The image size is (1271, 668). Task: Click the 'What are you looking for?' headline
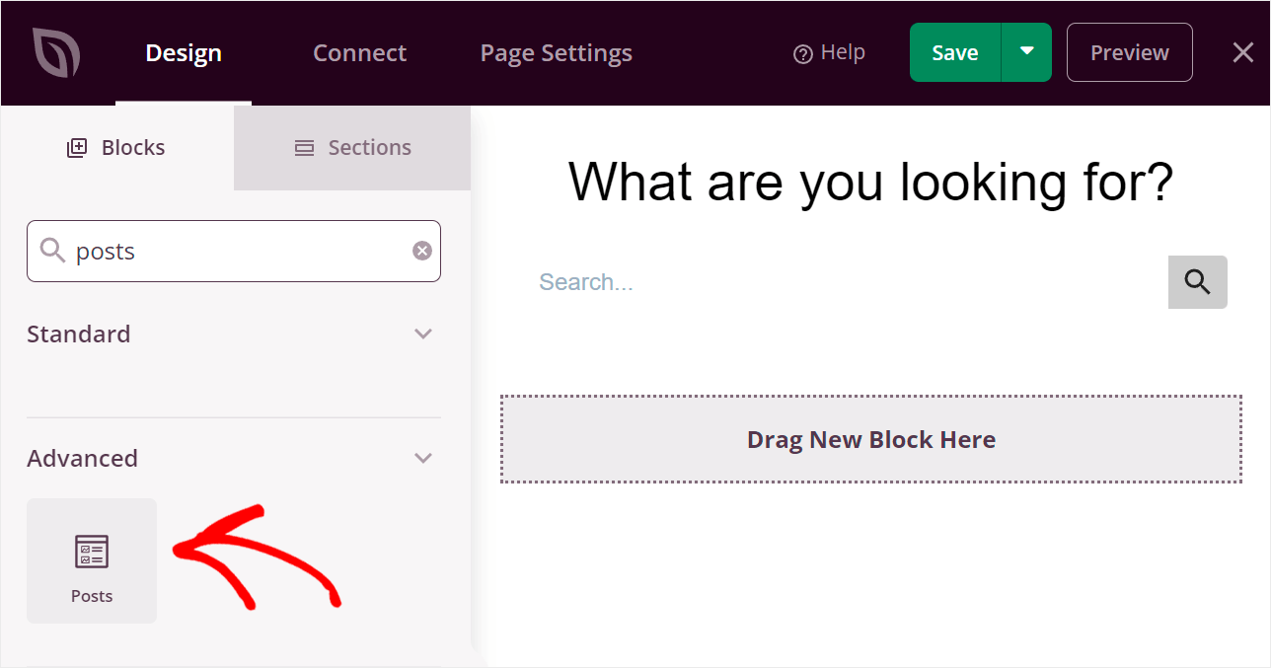870,183
